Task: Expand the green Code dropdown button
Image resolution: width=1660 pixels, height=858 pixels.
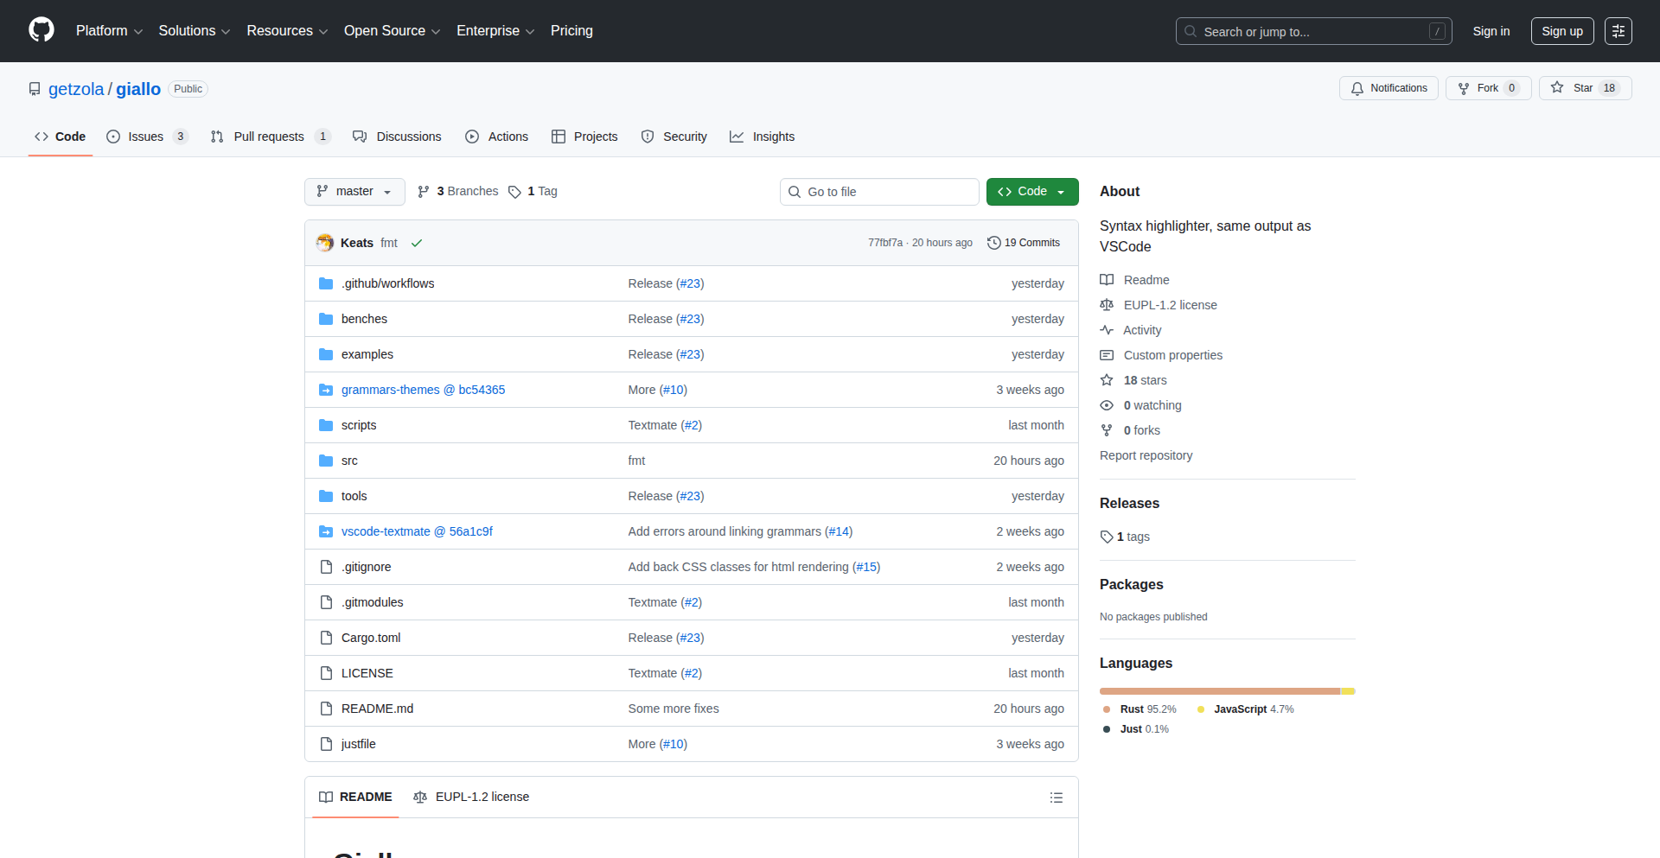Action: 1031,192
